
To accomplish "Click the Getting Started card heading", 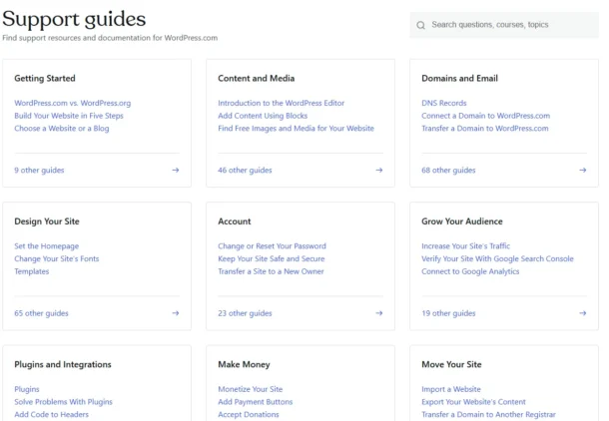I will coord(45,79).
